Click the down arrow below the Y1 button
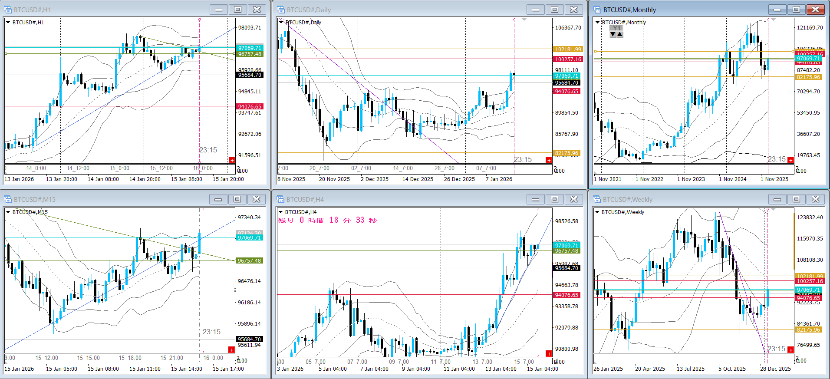 coord(613,34)
